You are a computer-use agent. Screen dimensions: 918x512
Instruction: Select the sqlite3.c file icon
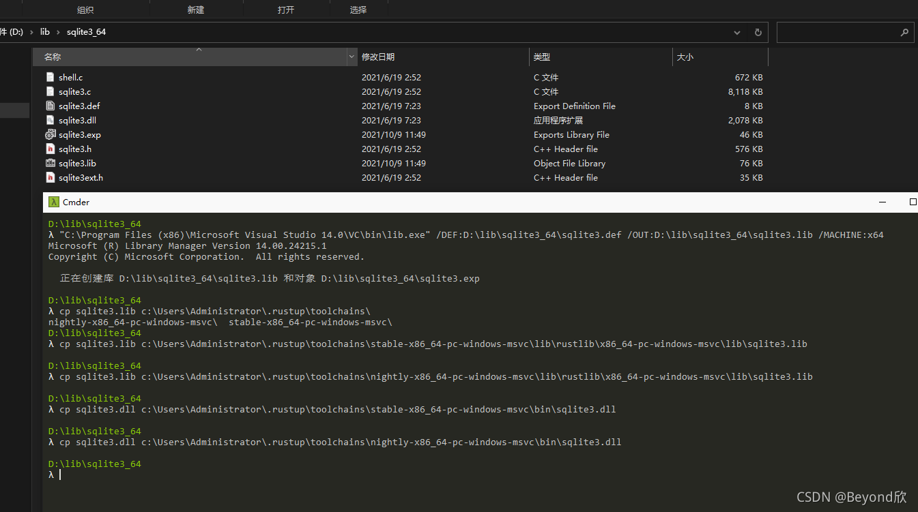[x=50, y=91]
